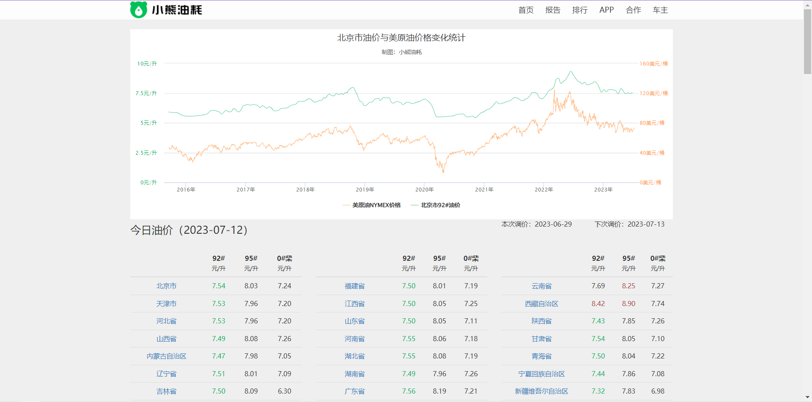
Task: Open the 车主 menu item
Action: coord(660,10)
